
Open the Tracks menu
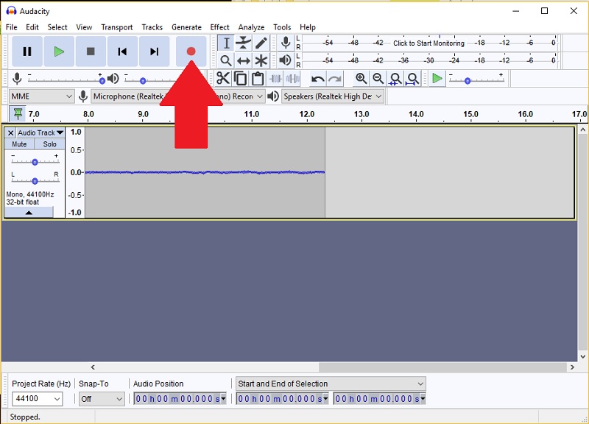[152, 27]
